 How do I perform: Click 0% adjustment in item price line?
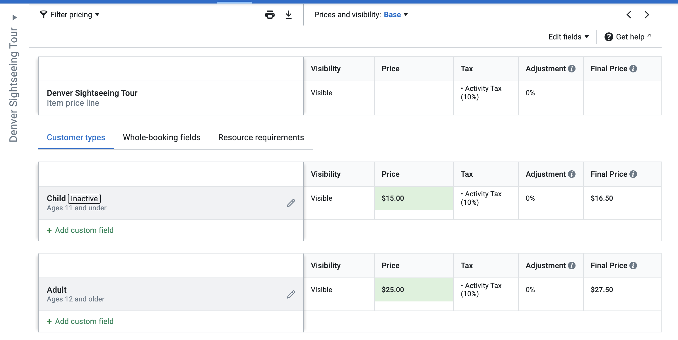530,93
